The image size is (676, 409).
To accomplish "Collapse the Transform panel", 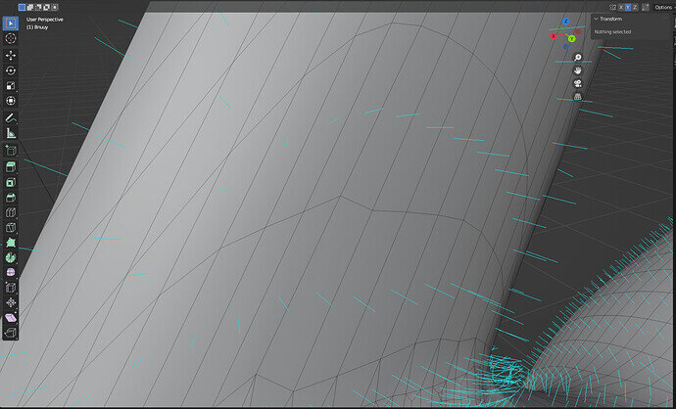I will coord(596,19).
